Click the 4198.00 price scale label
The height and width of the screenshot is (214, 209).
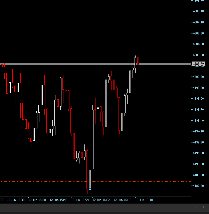click(x=198, y=99)
